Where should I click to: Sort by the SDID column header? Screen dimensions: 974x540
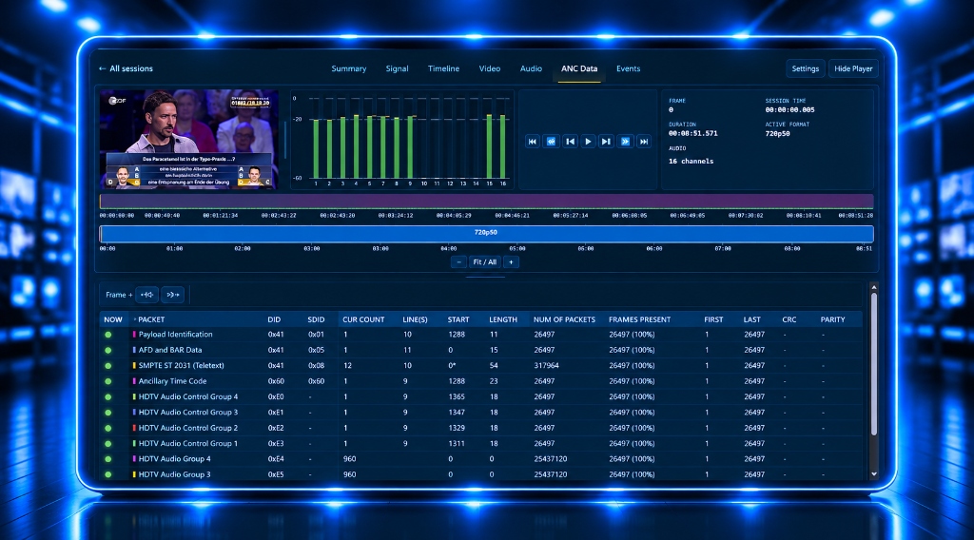pos(316,319)
